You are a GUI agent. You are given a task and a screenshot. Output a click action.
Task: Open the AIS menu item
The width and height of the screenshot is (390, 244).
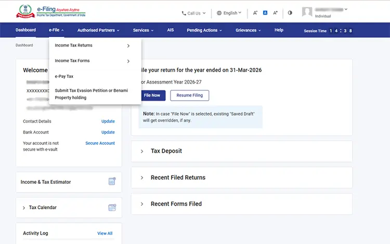point(171,30)
